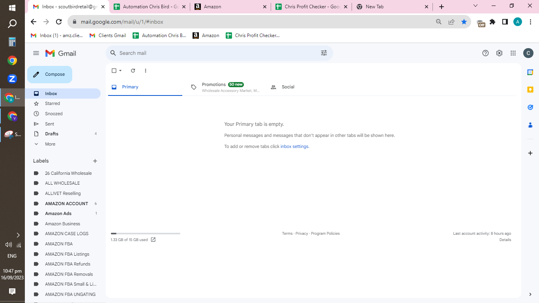Open Google Tasks side panel icon
The image size is (539, 303).
click(x=530, y=107)
